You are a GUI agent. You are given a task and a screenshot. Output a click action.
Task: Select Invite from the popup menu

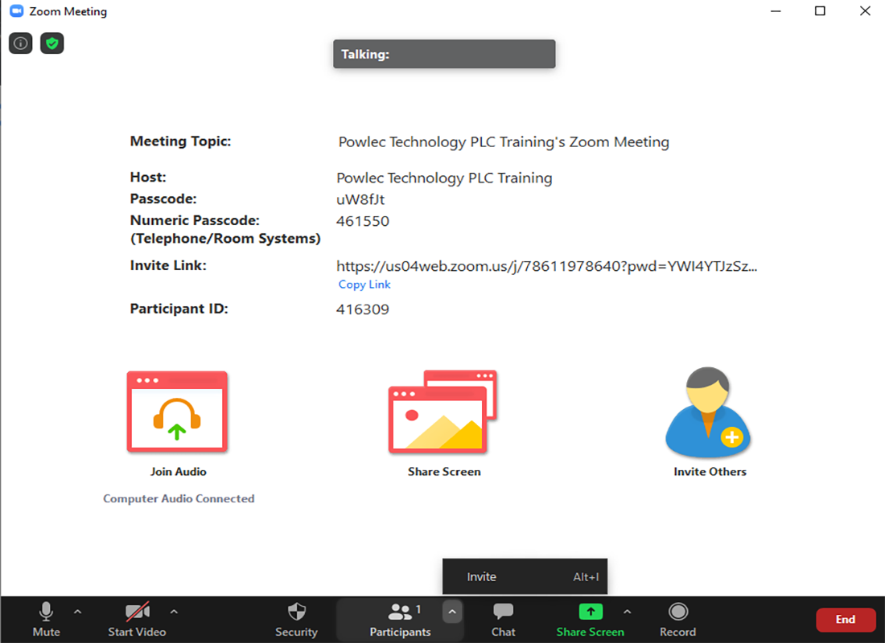pos(525,576)
